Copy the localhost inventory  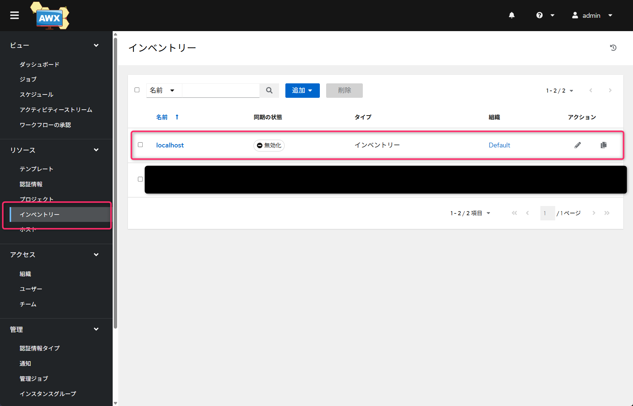click(603, 145)
